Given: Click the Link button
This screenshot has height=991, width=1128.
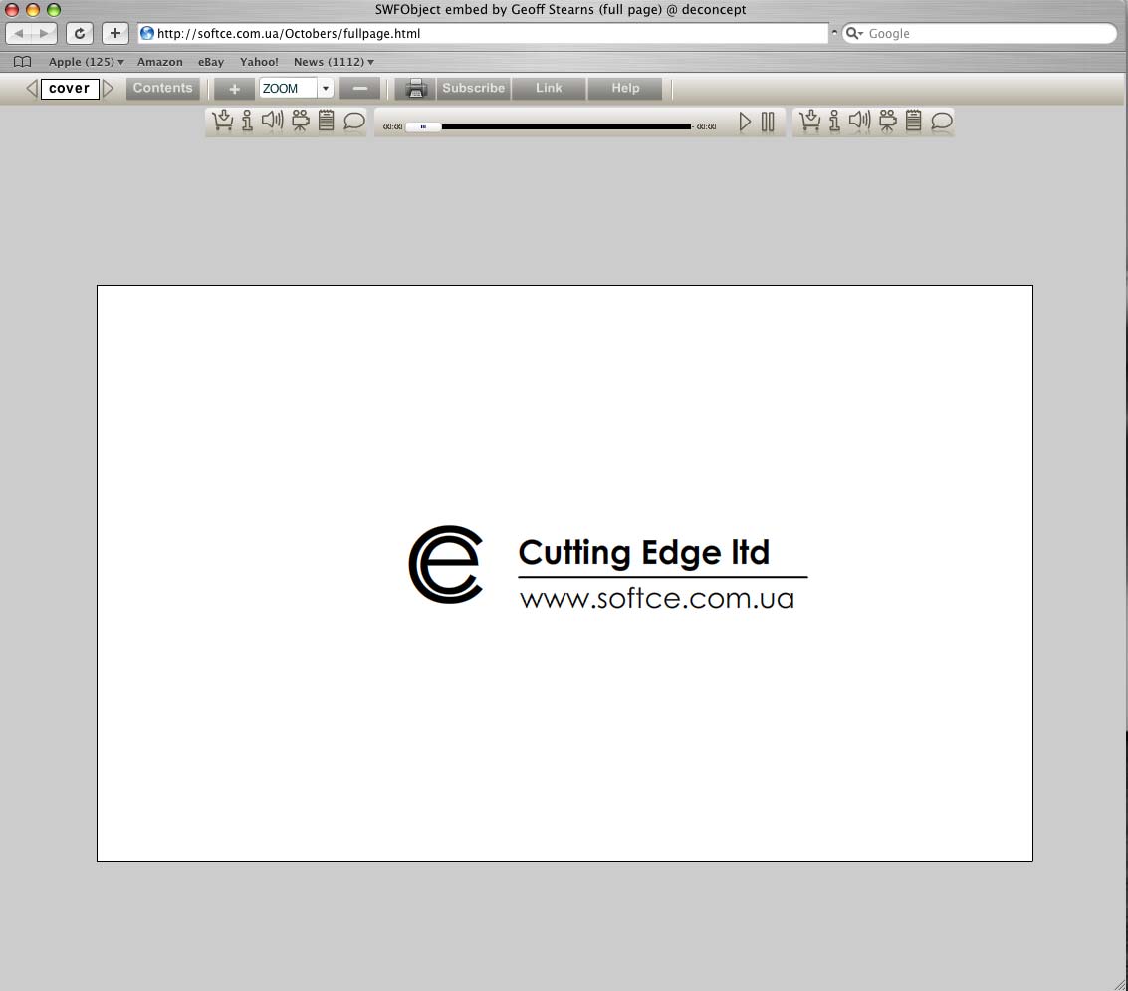Looking at the screenshot, I should point(549,88).
